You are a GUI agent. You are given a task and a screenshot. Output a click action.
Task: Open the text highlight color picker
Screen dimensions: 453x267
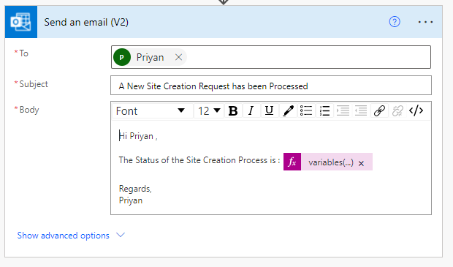click(288, 110)
